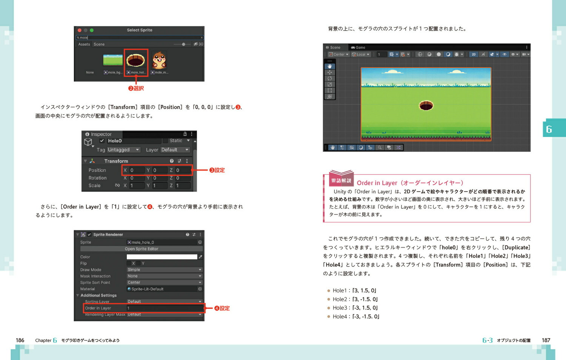566x360 pixels.
Task: Open the Center pivot dropdown
Action: pyautogui.click(x=338, y=54)
